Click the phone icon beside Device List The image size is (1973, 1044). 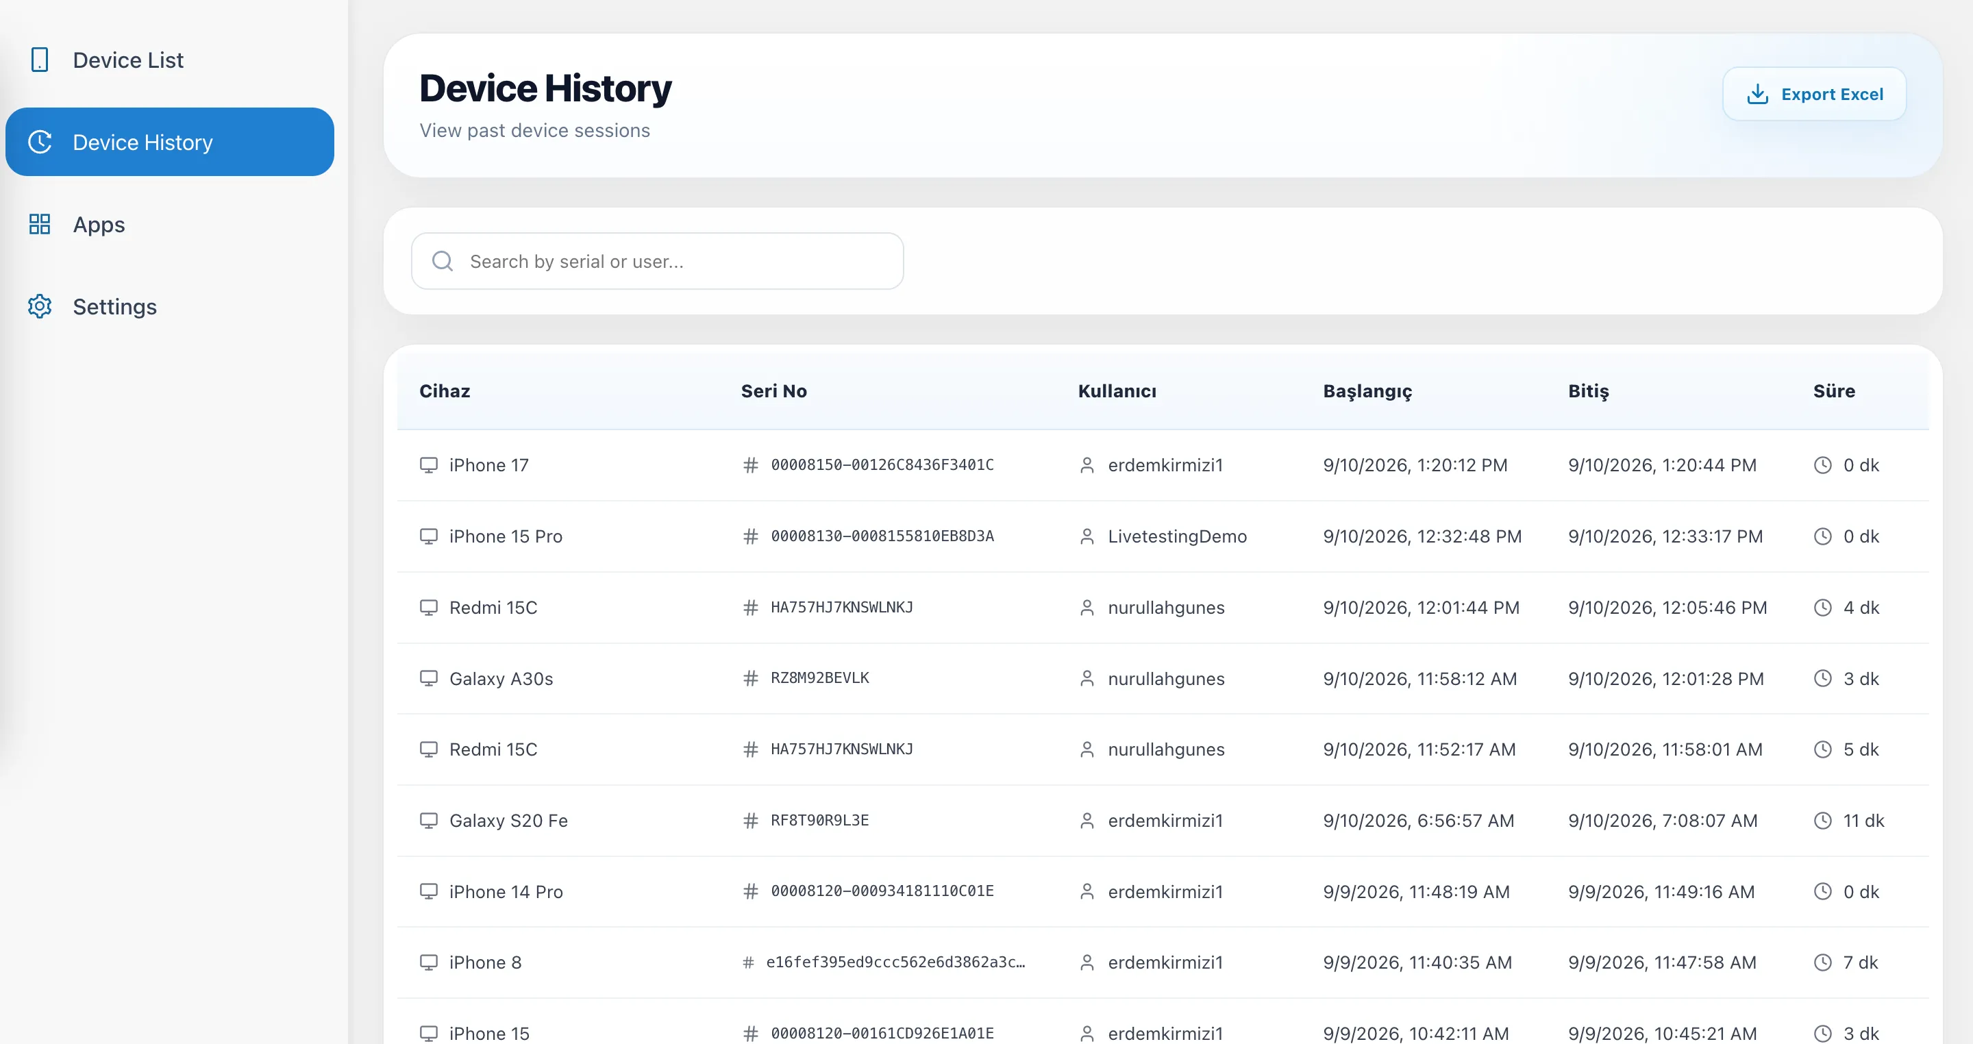tap(39, 60)
